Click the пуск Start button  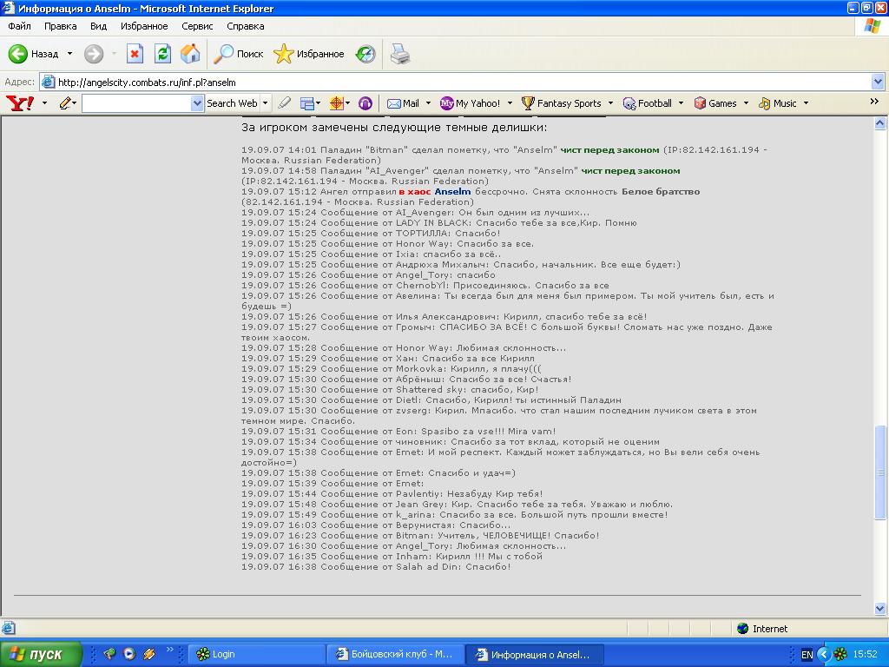coord(41,654)
